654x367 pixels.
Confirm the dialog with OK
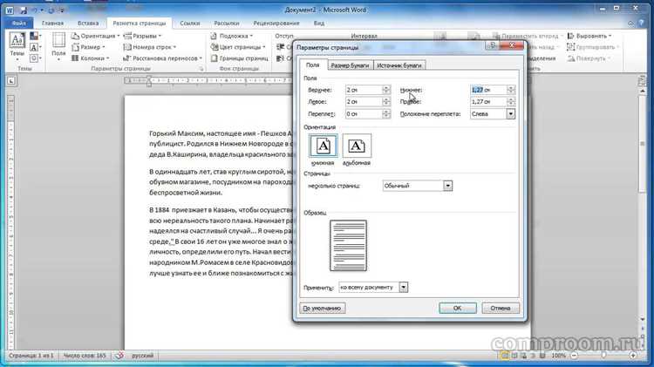click(x=458, y=309)
